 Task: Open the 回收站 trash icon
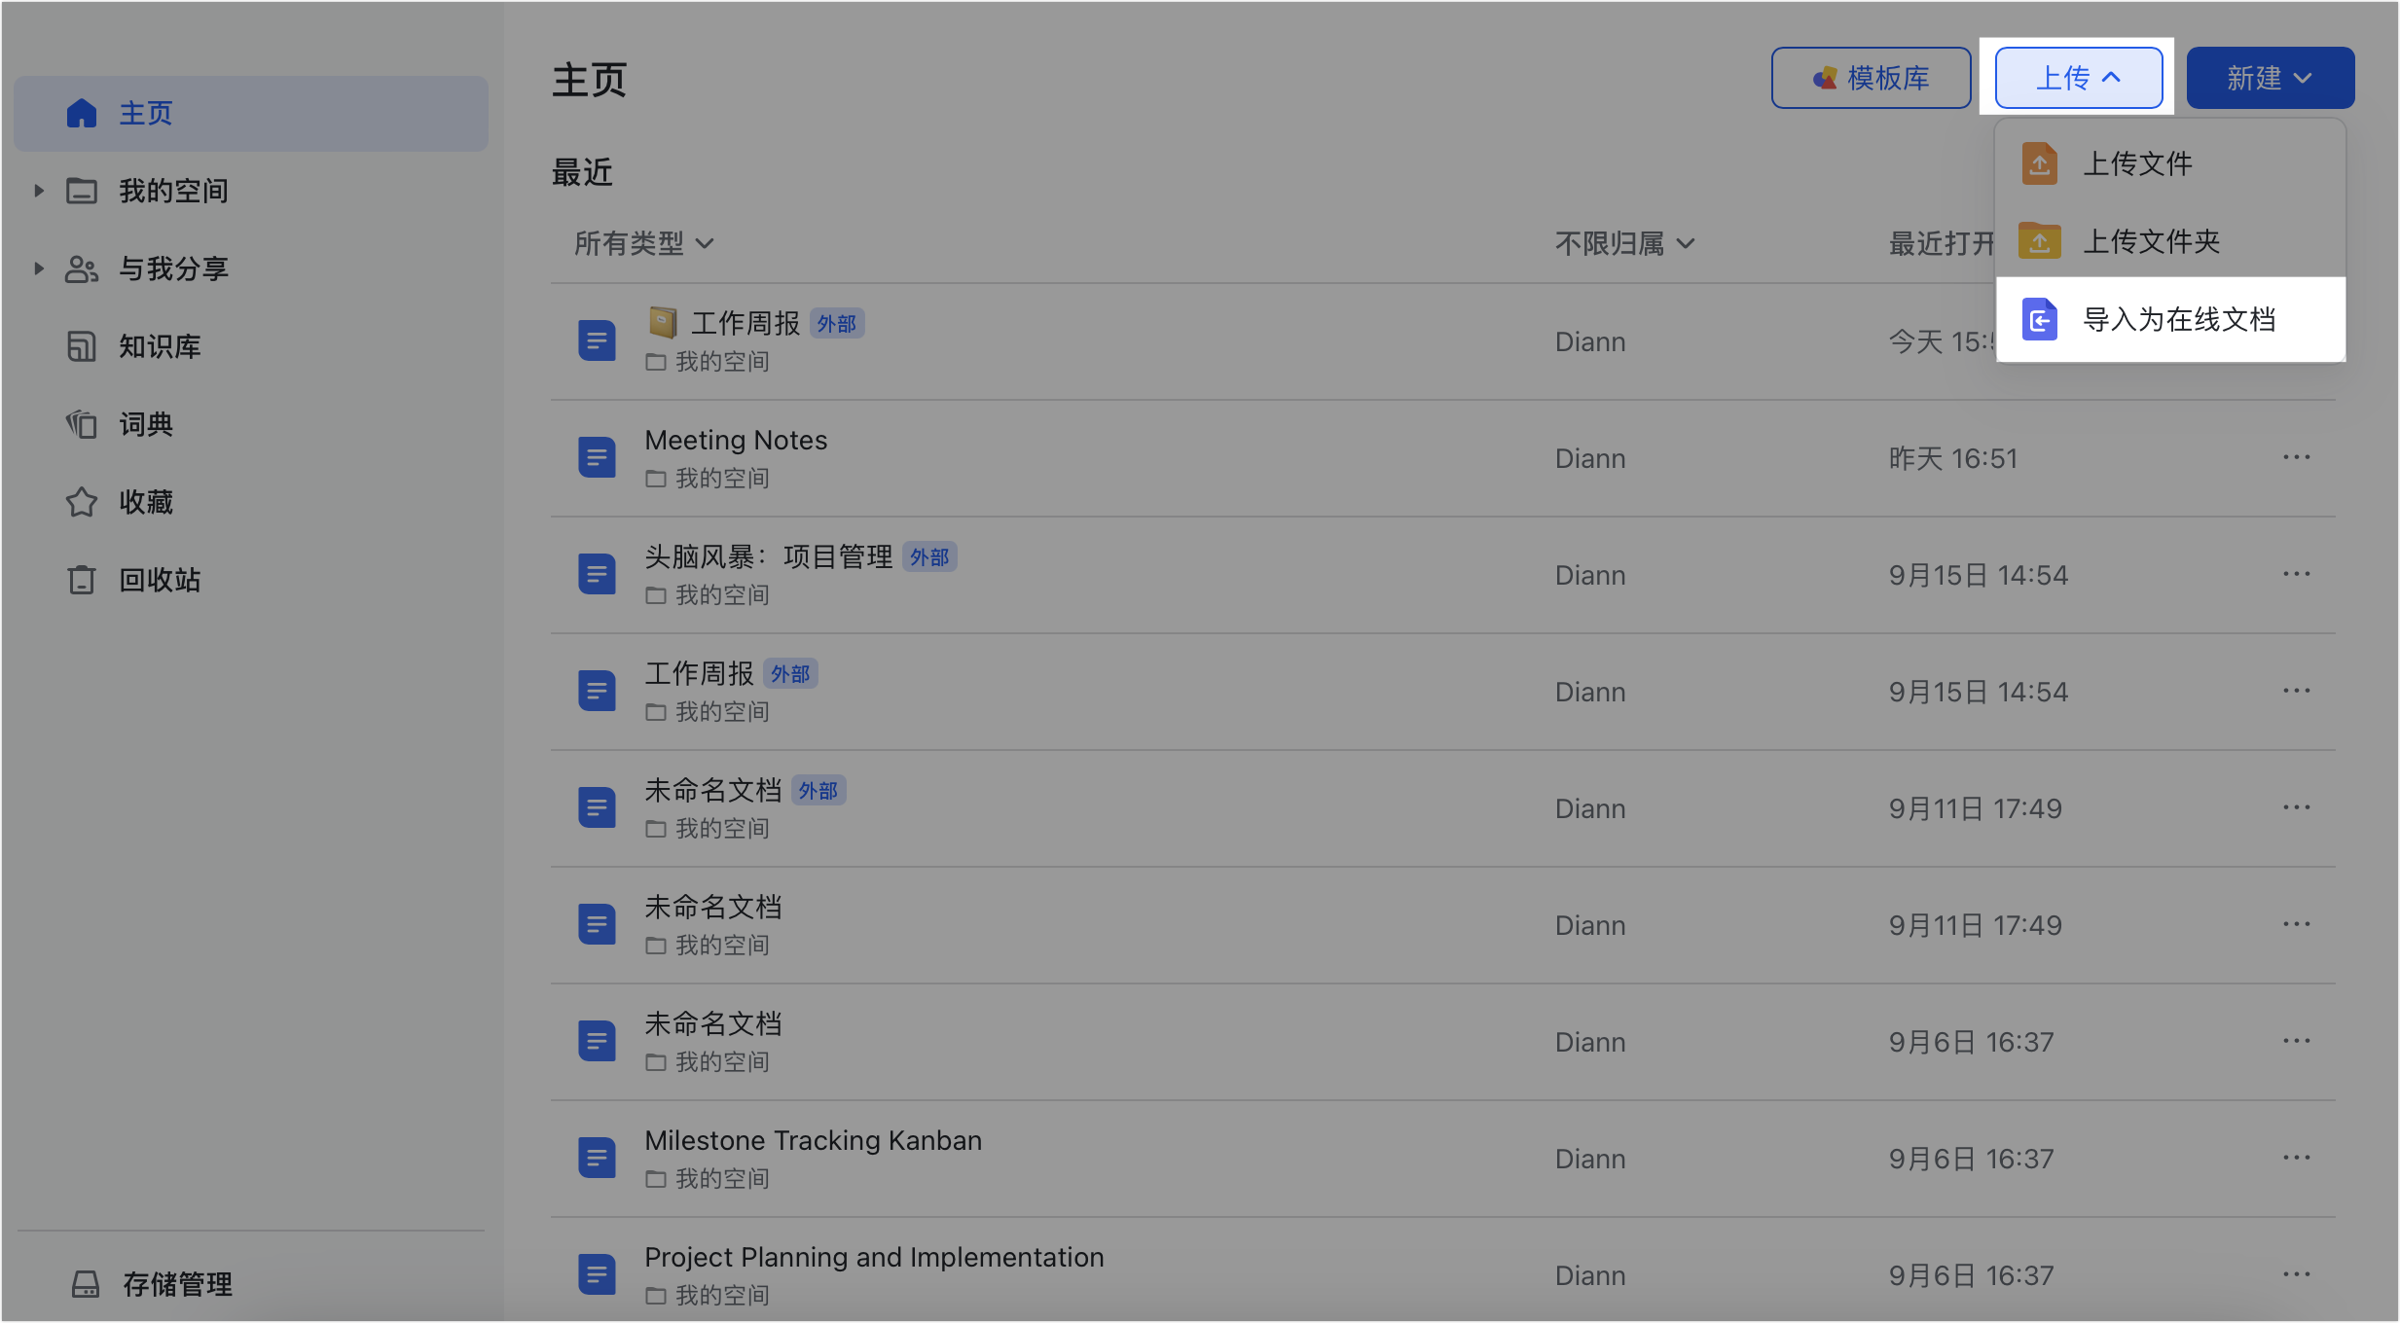click(x=82, y=580)
